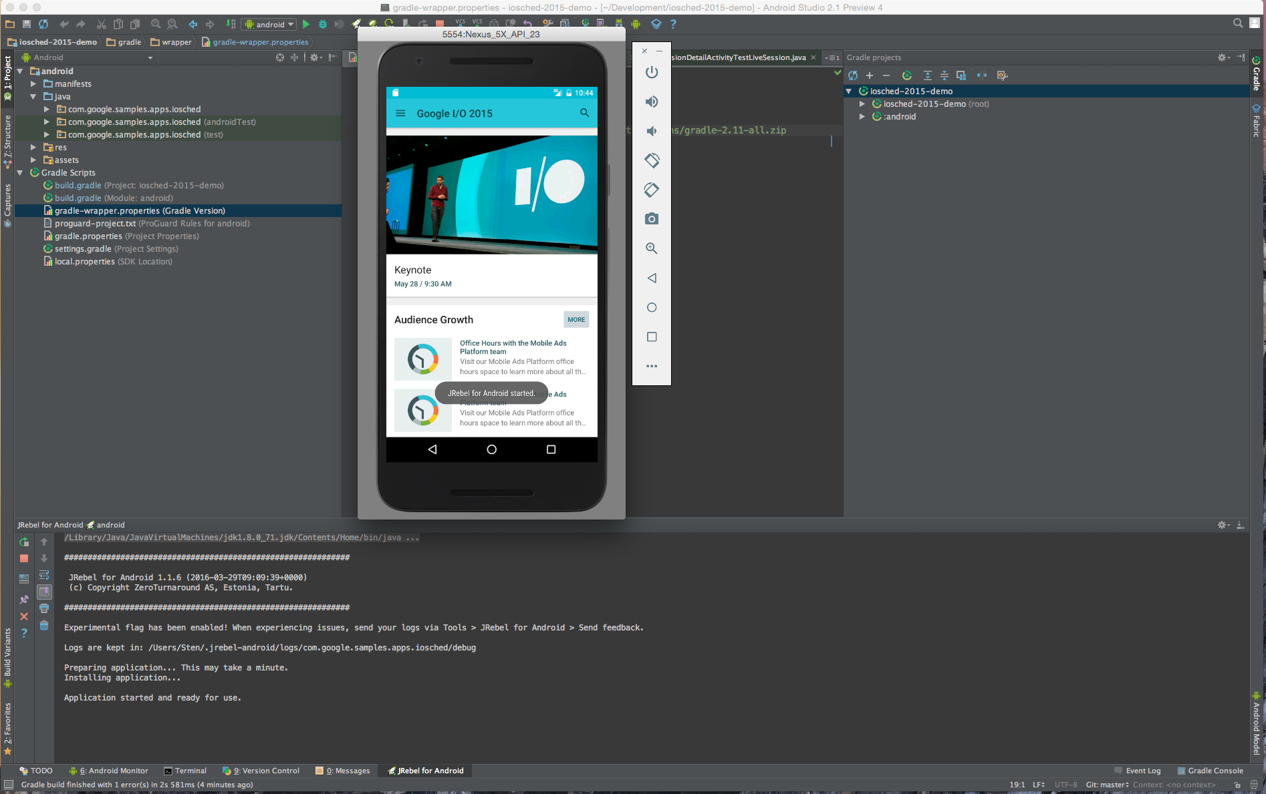The height and width of the screenshot is (794, 1266).
Task: Tap the search icon in the app
Action: pyautogui.click(x=584, y=113)
